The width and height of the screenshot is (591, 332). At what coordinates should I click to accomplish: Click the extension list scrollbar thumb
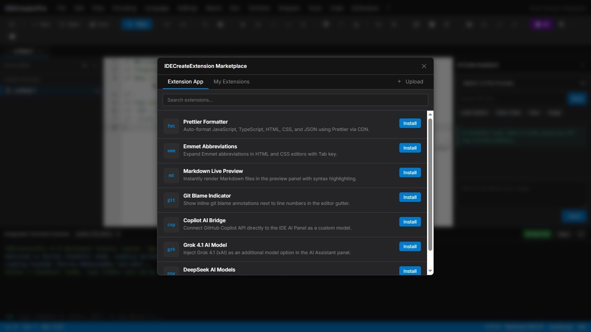tap(430, 184)
